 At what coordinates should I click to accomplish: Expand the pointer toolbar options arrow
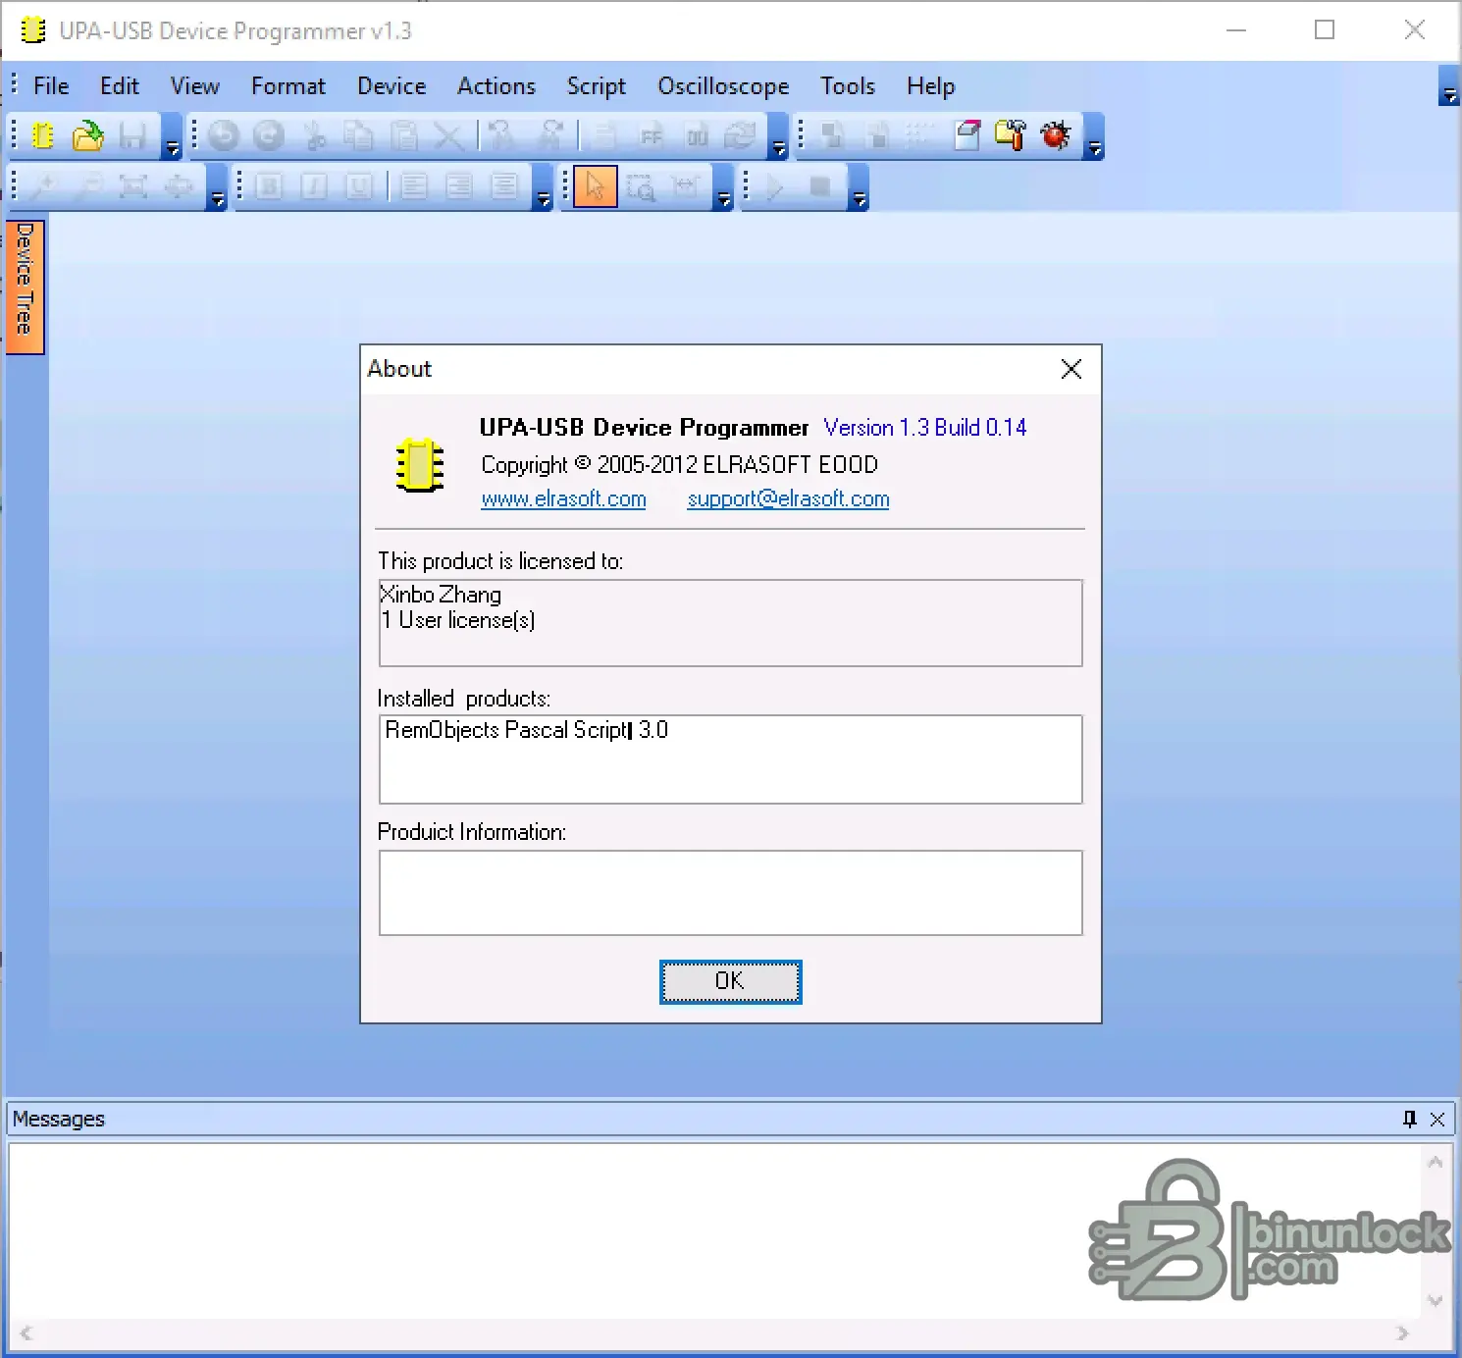724,199
